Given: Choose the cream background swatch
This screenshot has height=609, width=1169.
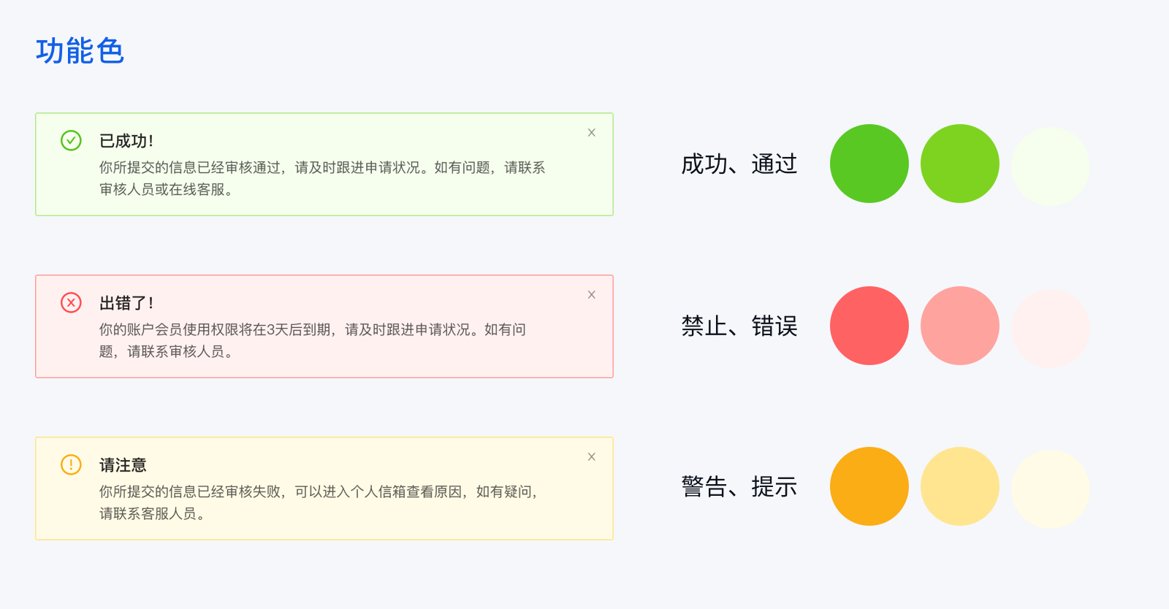Looking at the screenshot, I should coord(1051,489).
